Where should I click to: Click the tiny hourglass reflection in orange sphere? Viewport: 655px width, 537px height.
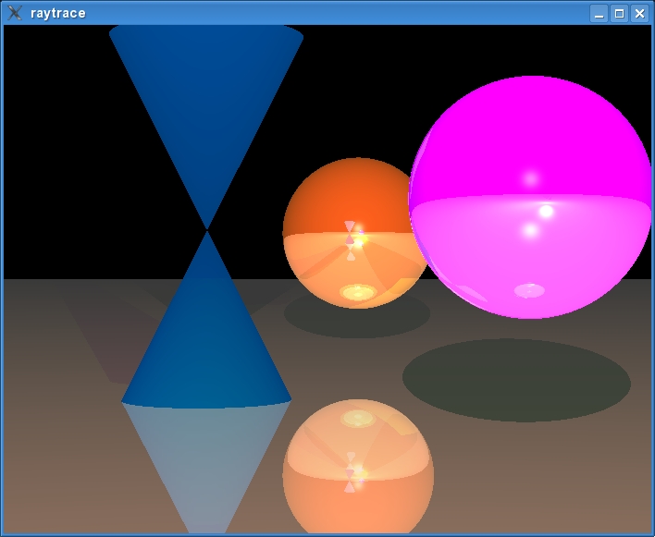(x=350, y=240)
